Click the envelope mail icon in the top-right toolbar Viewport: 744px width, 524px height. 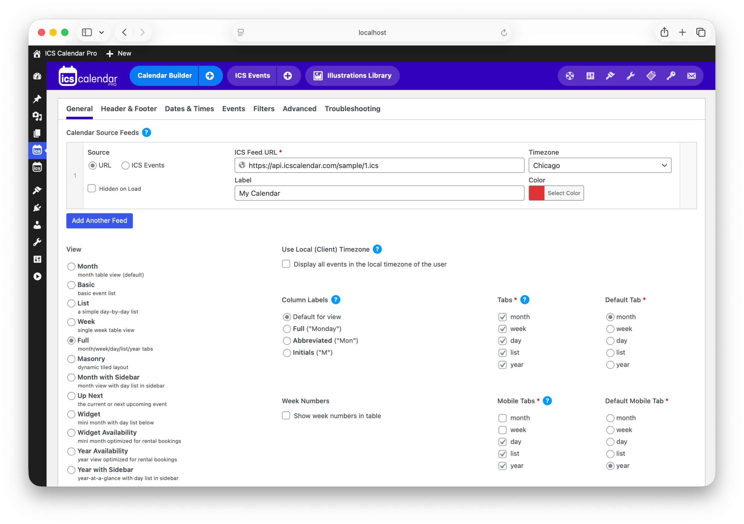pyautogui.click(x=692, y=76)
